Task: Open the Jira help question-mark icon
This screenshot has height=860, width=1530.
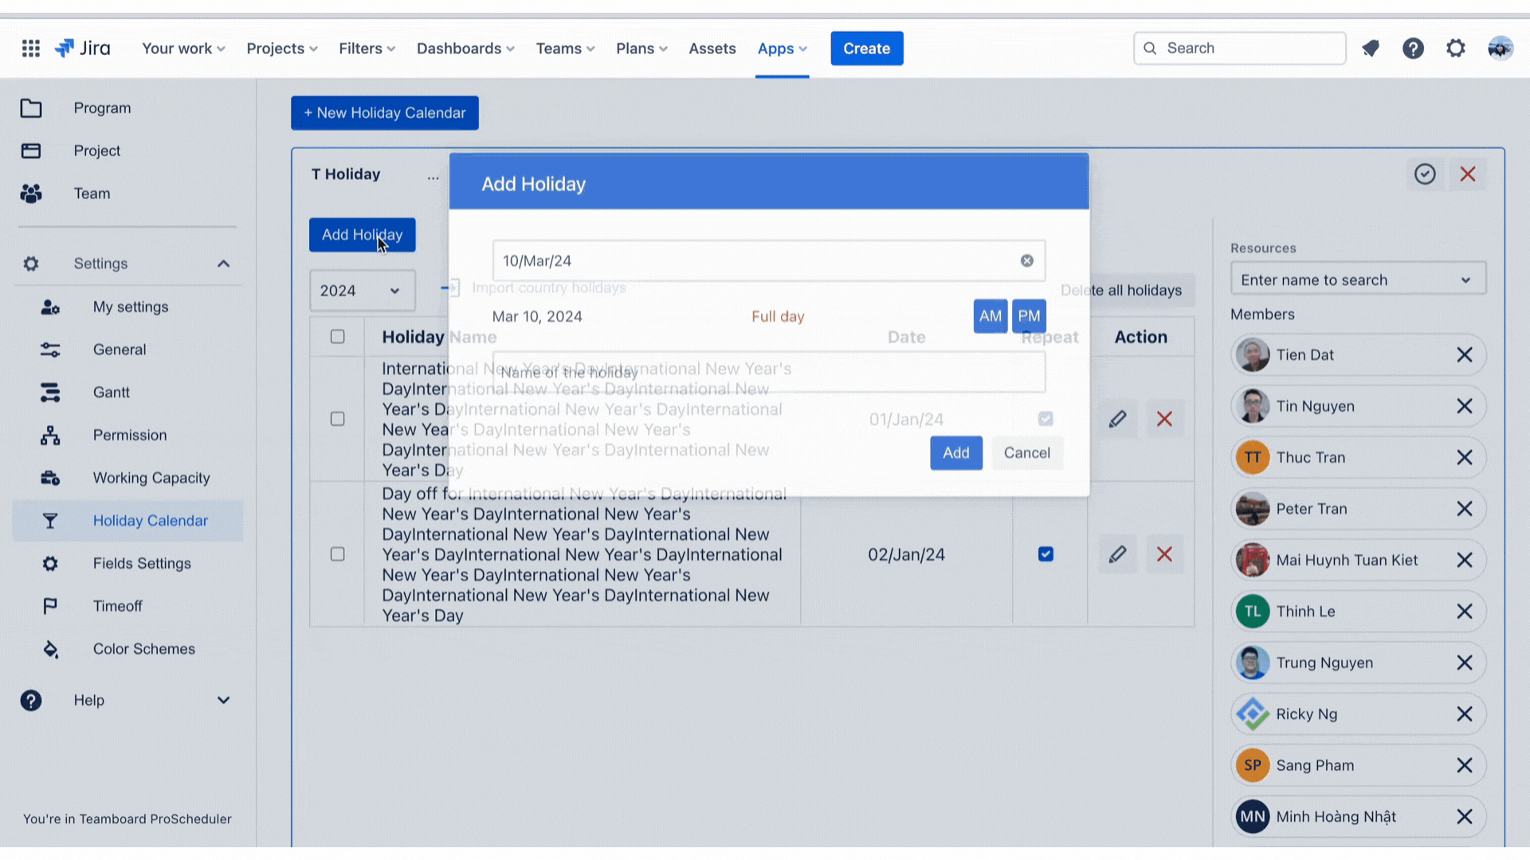Action: pyautogui.click(x=1413, y=49)
